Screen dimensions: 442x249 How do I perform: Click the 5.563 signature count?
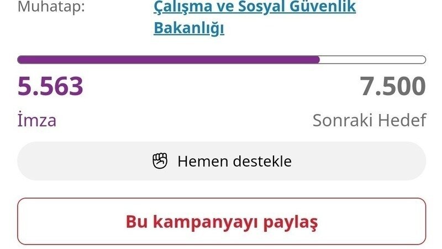(50, 87)
